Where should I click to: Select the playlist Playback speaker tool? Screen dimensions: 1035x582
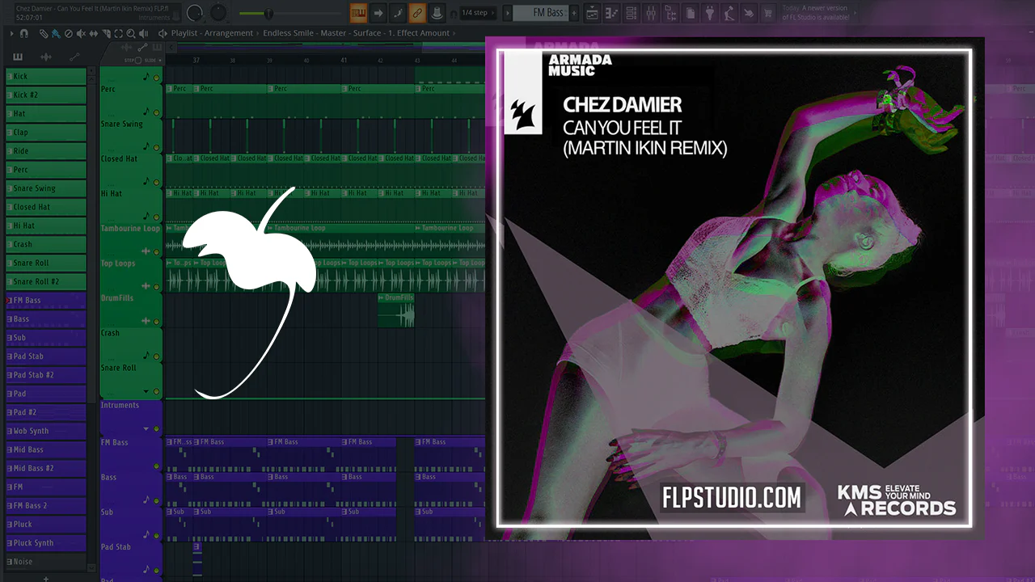(x=143, y=33)
